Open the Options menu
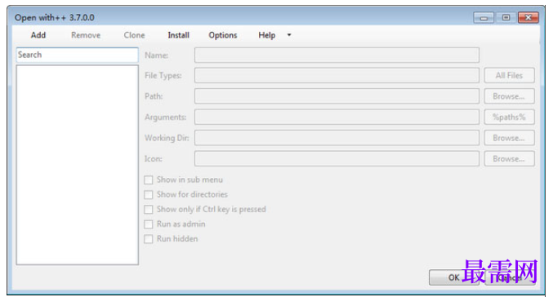Image resolution: width=553 pixels, height=297 pixels. (x=223, y=35)
